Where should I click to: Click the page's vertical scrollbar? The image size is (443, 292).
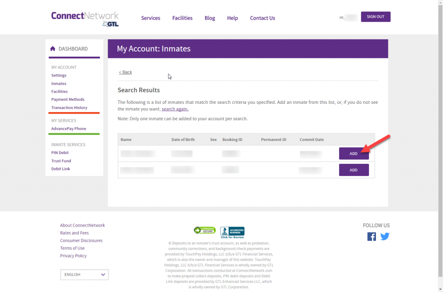[440, 141]
